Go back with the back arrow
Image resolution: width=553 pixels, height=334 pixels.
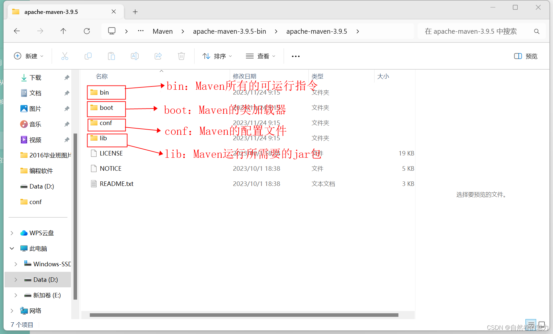click(17, 31)
